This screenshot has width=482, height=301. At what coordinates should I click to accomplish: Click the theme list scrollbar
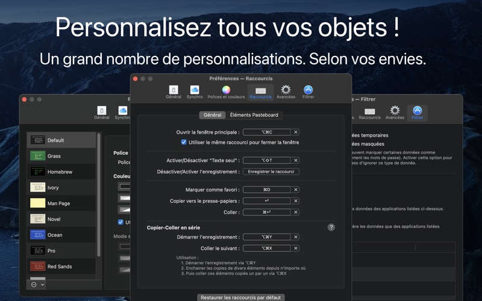(x=99, y=195)
